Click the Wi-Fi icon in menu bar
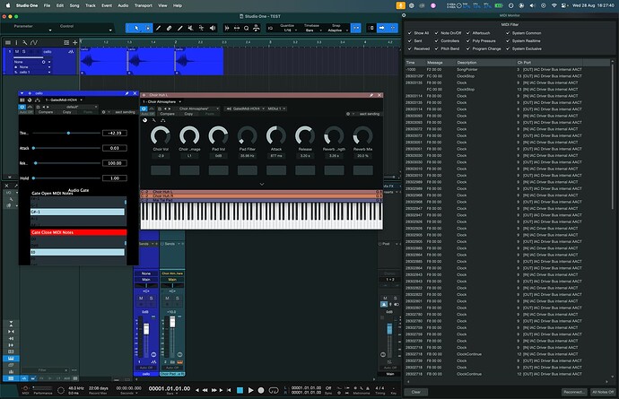Screen dimensions: 619x399 click(x=554, y=5)
